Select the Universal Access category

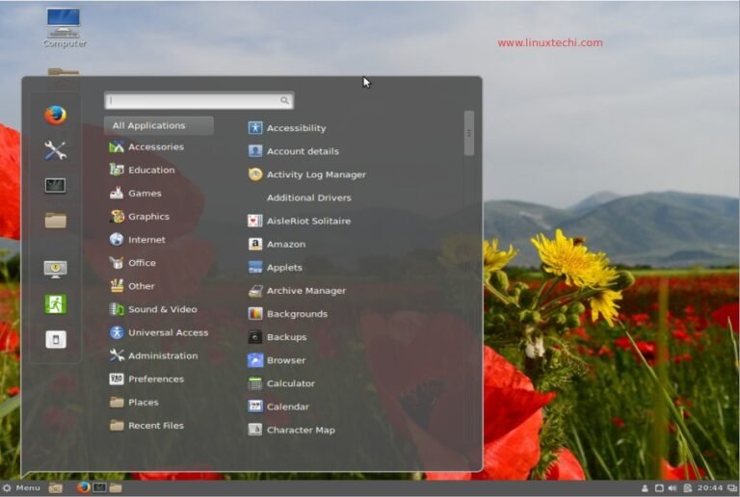159,332
